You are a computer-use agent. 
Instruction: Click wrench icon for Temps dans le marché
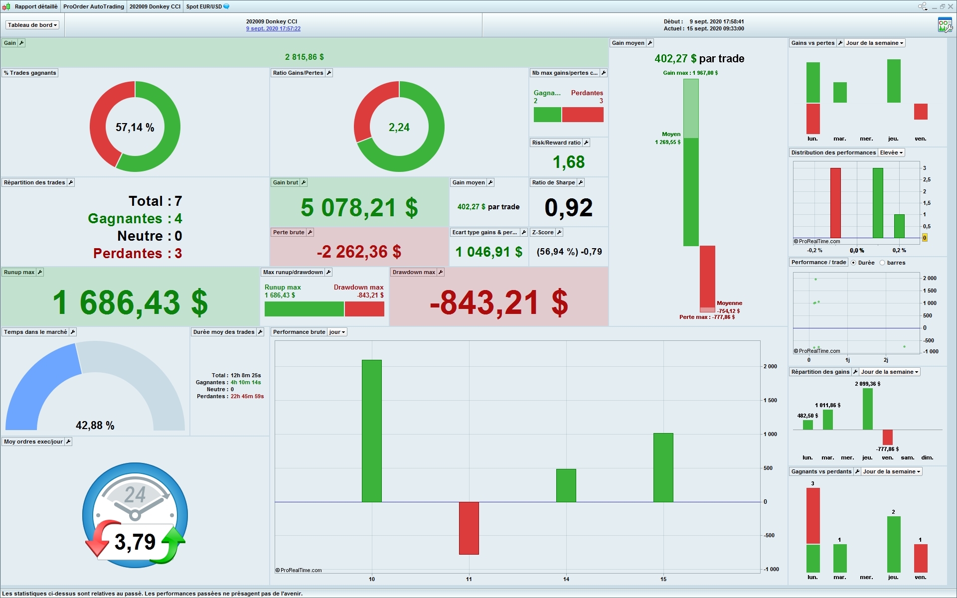pos(72,332)
